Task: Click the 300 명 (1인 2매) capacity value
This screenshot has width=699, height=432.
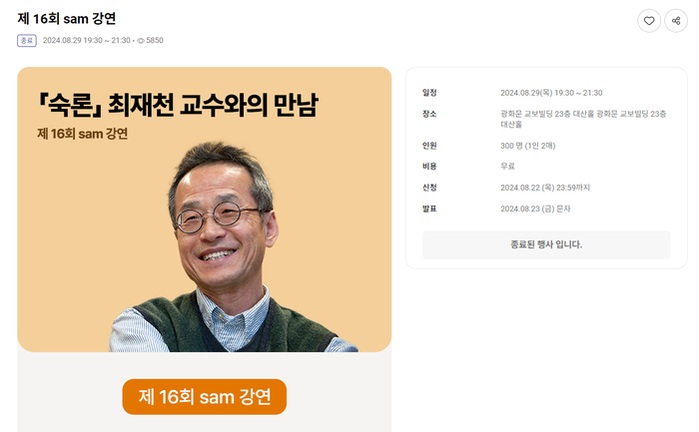Action: pyautogui.click(x=528, y=146)
